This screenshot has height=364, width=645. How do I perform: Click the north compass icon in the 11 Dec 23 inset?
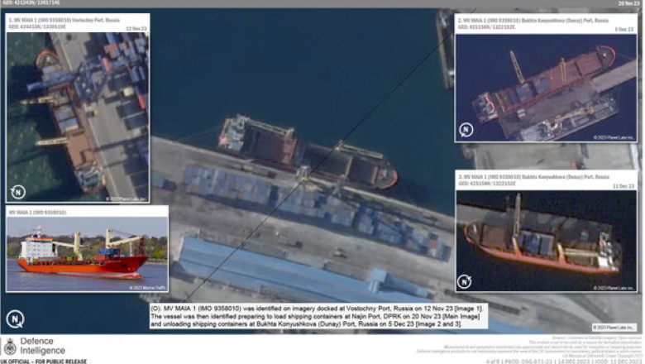[x=466, y=281]
